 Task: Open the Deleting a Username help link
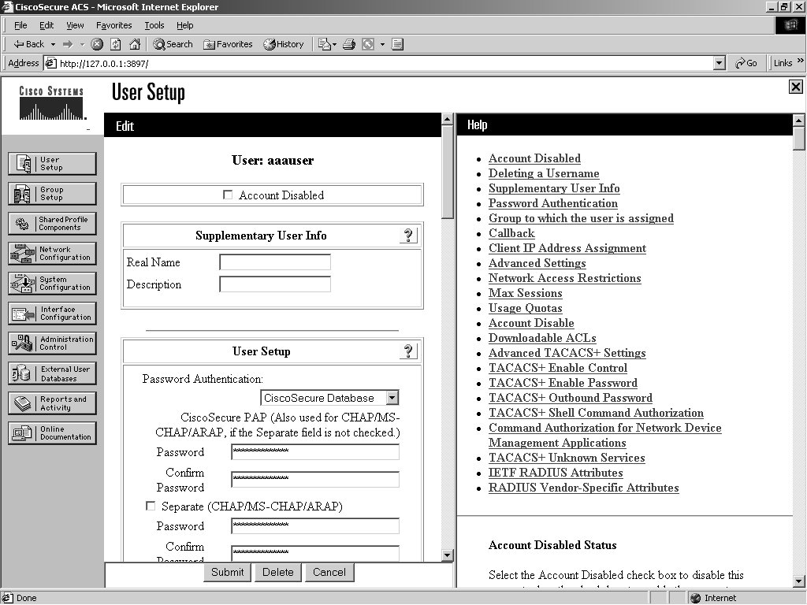point(544,173)
